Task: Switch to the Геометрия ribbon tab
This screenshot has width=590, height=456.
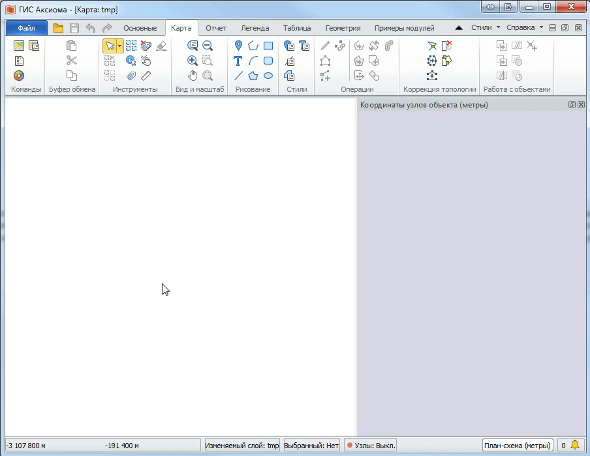Action: 343,28
